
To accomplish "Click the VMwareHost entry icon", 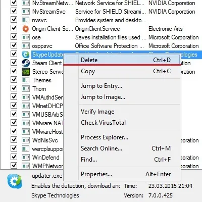I will tap(26, 132).
